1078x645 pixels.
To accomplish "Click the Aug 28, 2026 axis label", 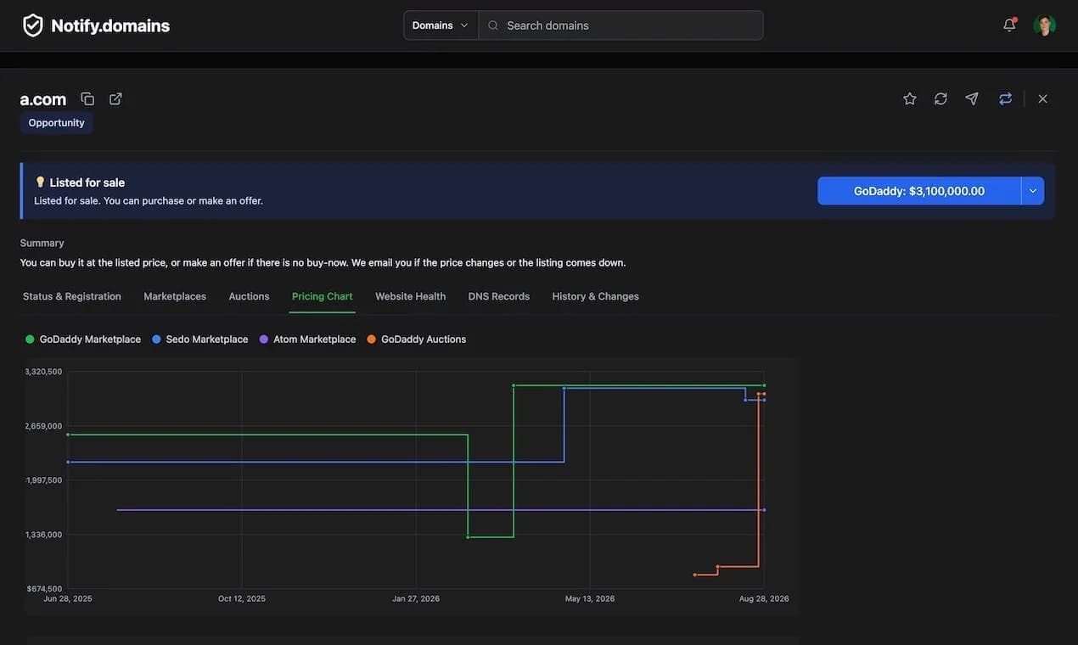I will pyautogui.click(x=764, y=598).
